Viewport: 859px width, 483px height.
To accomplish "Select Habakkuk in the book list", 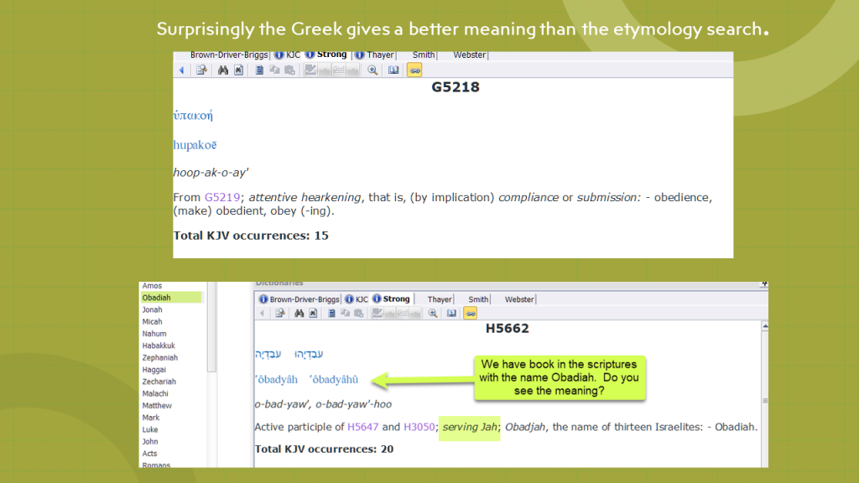I will [x=159, y=345].
